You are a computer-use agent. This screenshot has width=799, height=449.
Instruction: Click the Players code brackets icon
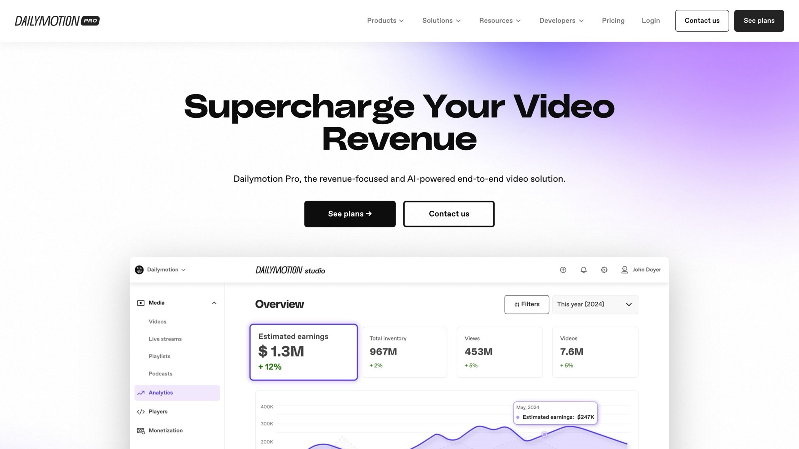click(x=141, y=412)
